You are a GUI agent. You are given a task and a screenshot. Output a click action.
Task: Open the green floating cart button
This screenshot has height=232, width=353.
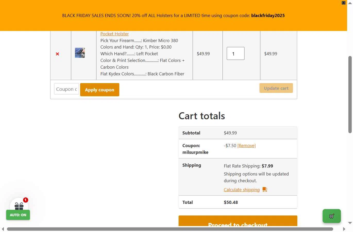332,216
